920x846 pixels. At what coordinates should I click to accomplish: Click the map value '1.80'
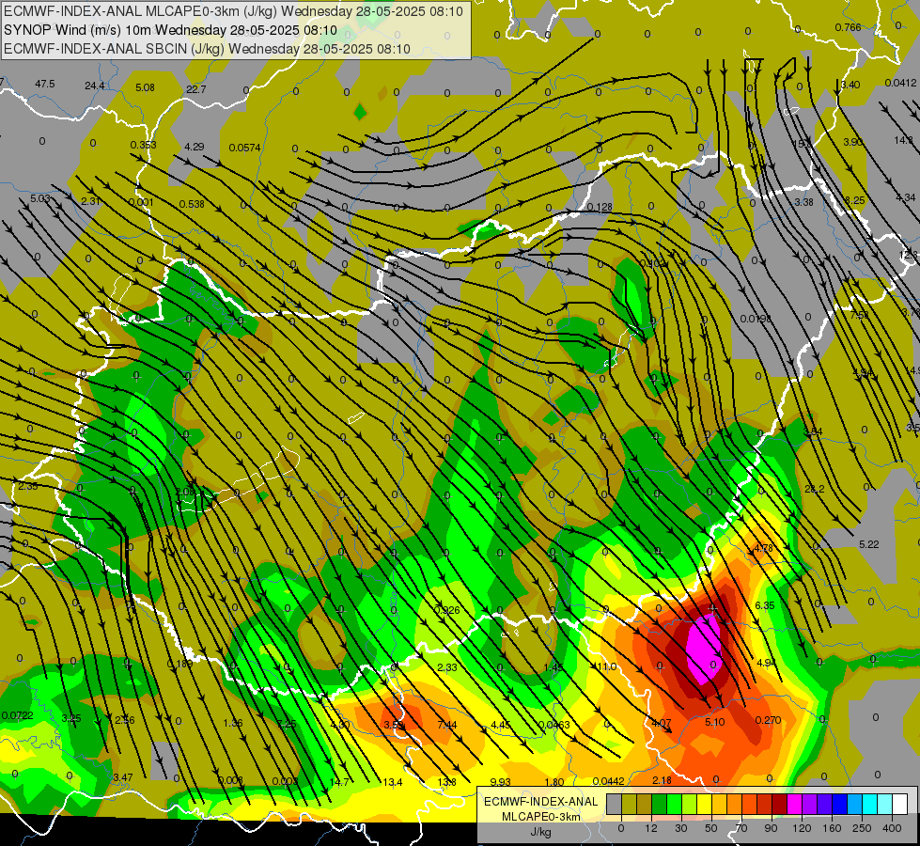point(554,782)
